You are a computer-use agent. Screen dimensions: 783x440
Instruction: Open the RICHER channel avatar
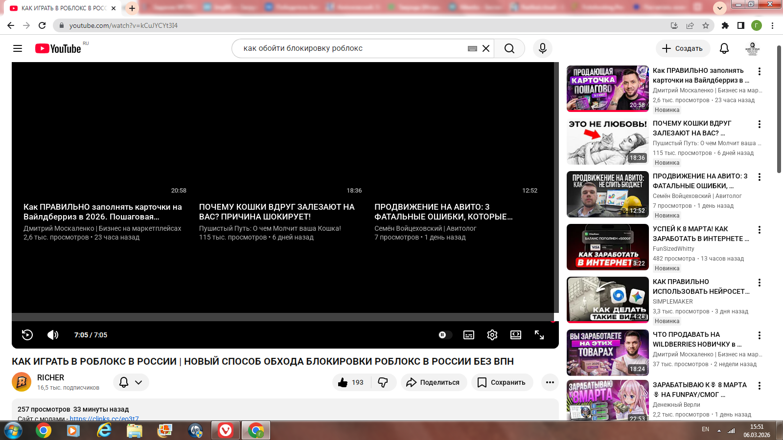tap(22, 382)
